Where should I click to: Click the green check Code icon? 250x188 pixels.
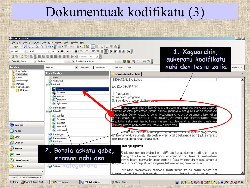pyautogui.click(x=124, y=61)
